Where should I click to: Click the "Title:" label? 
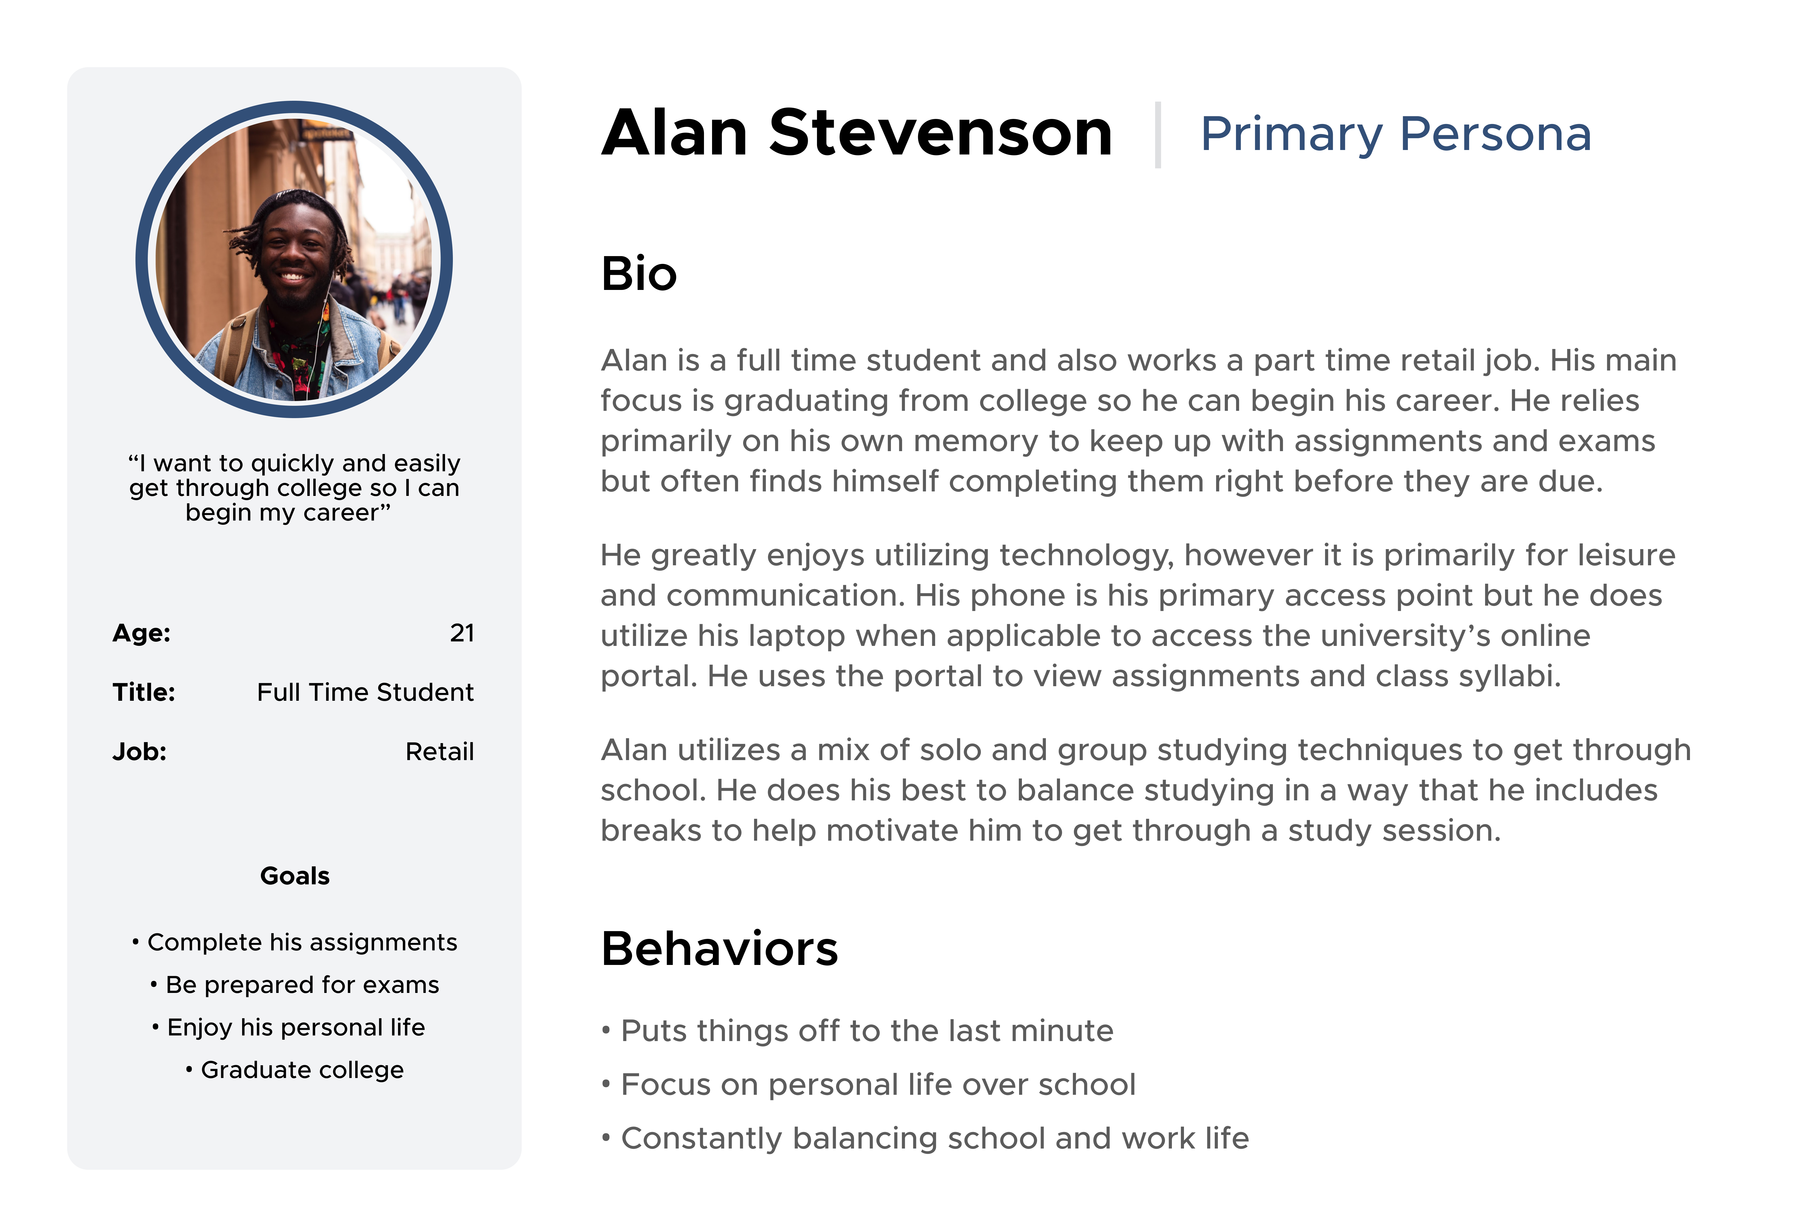click(x=144, y=692)
